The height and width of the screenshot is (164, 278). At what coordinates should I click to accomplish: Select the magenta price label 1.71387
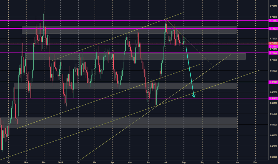[273, 47]
